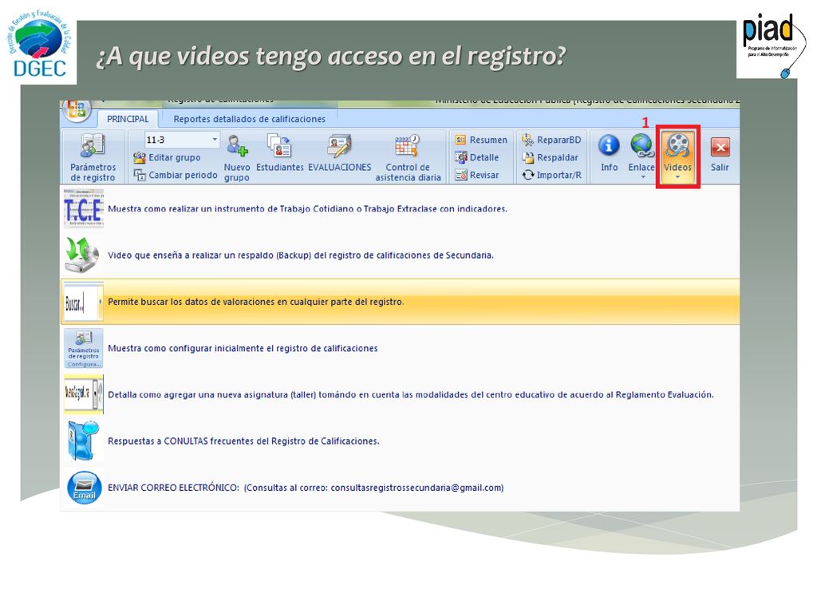Click the Resumen icon

pos(460,140)
